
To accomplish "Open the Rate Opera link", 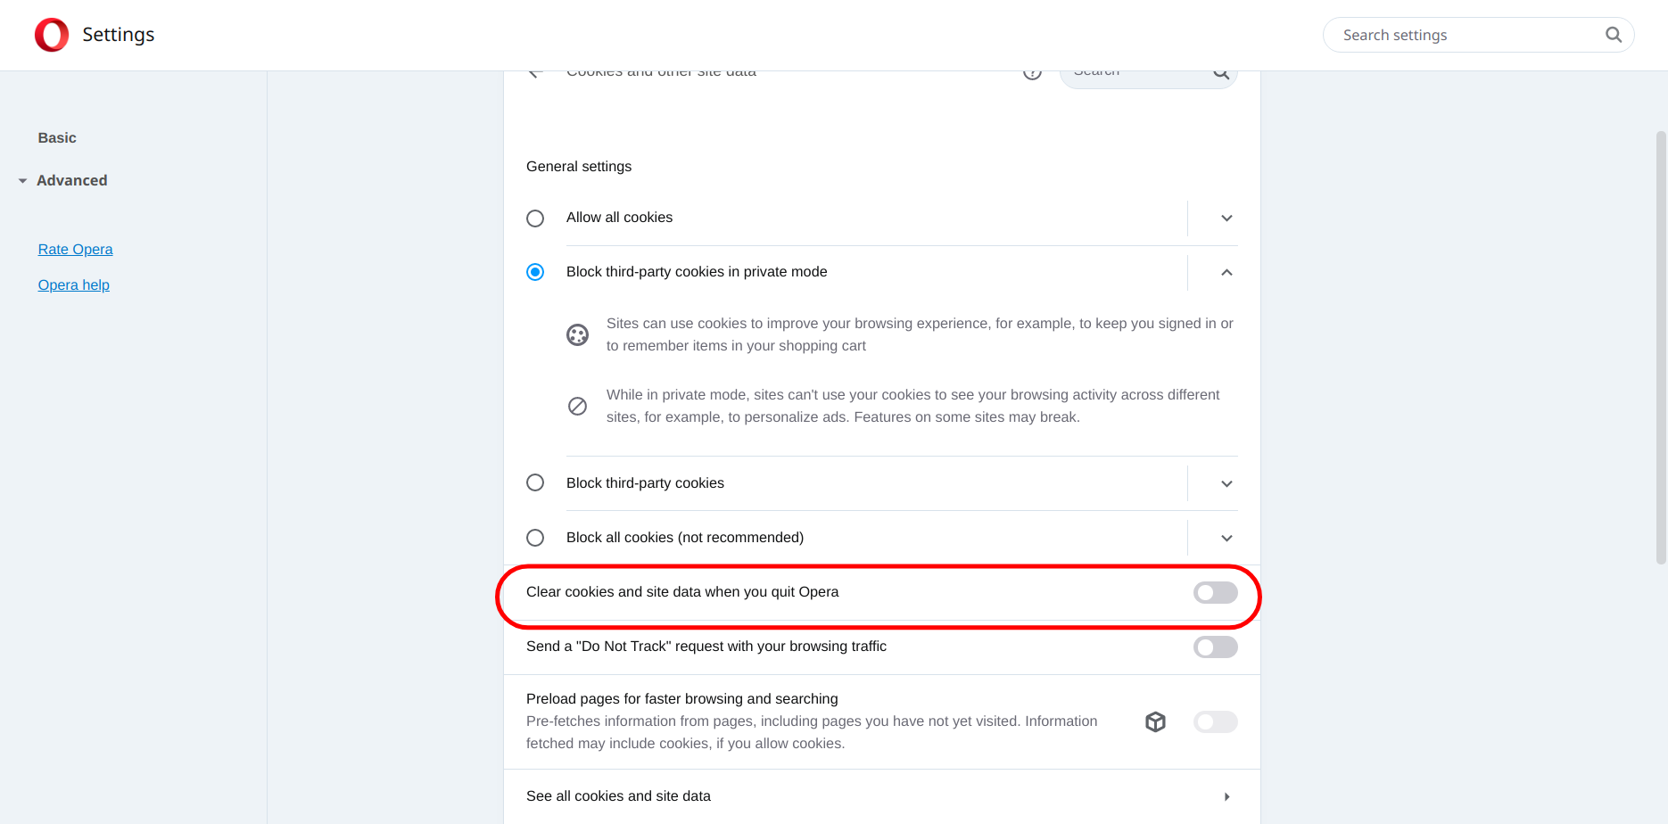I will tap(75, 249).
